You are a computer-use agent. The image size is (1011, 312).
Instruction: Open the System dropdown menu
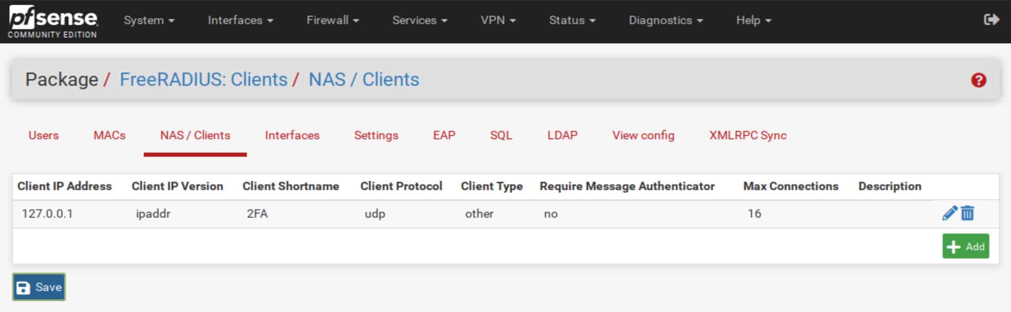click(149, 20)
